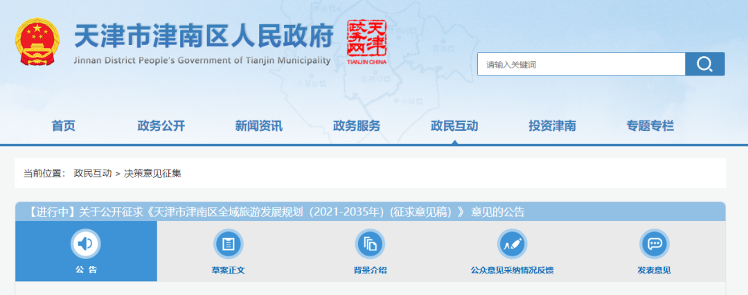Click the 公众意见采纳情况反馈 tab label
The image size is (748, 295).
click(512, 270)
